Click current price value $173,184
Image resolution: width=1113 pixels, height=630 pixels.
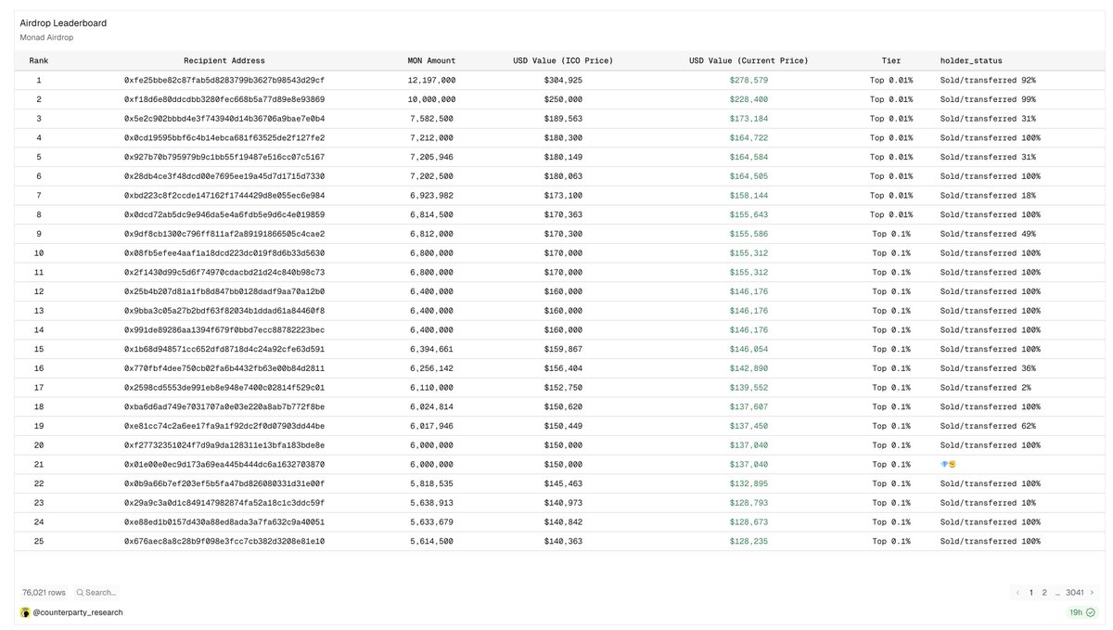tap(748, 119)
